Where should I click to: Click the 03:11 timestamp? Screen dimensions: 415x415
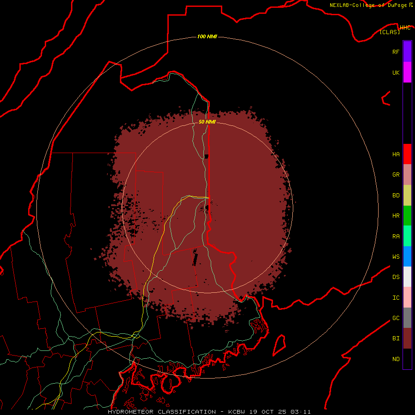(300, 412)
